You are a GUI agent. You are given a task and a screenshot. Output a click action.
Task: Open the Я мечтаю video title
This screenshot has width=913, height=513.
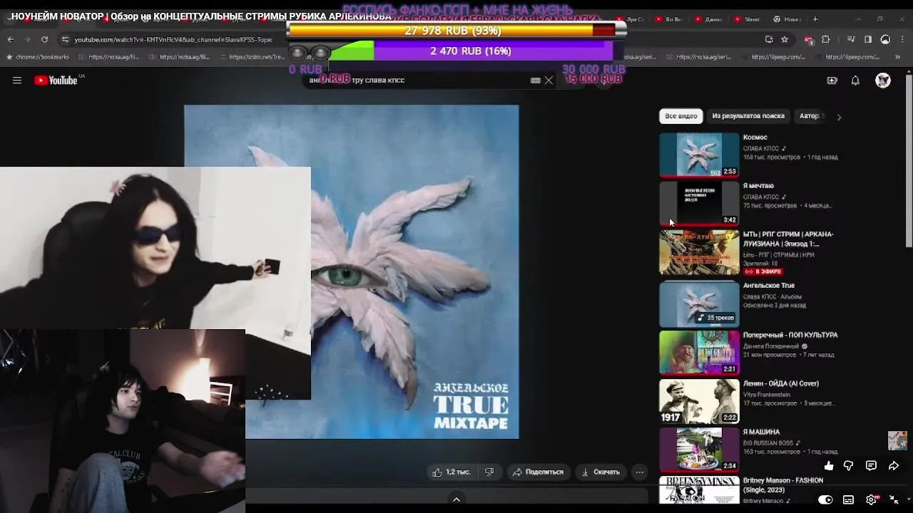point(758,186)
